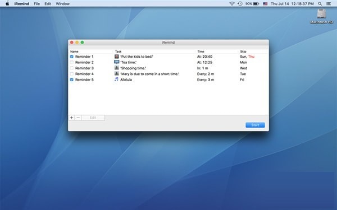337x210 pixels.
Task: Open the File menu
Action: (x=37, y=4)
